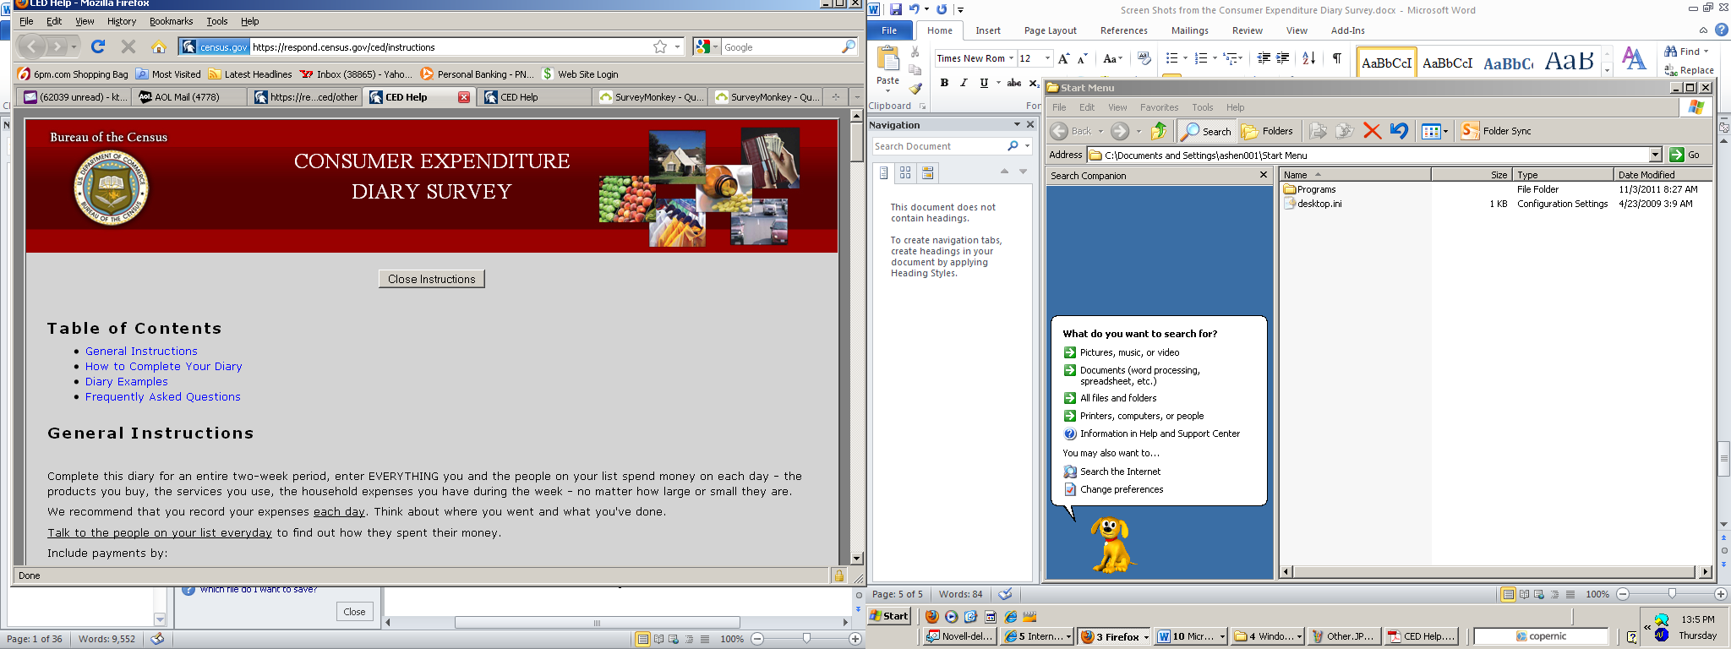Expand the Find dropdown in Word ribbon

pos(1706,52)
